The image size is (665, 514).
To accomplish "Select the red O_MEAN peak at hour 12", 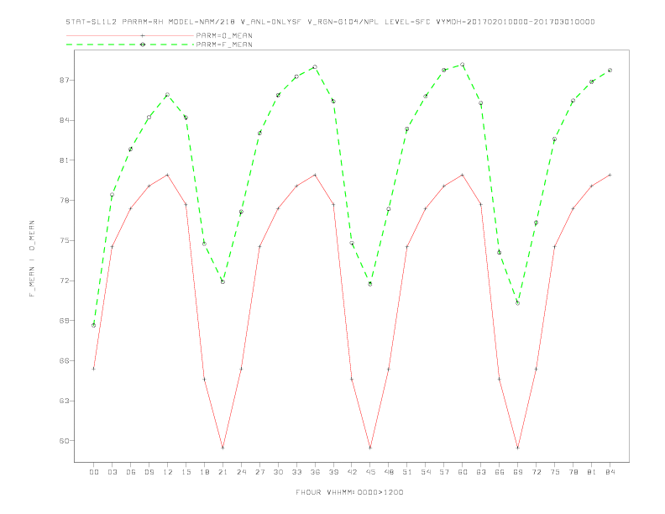I will coord(168,175).
